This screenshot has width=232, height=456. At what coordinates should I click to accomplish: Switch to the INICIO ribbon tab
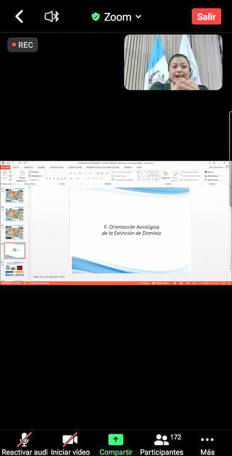pos(16,167)
